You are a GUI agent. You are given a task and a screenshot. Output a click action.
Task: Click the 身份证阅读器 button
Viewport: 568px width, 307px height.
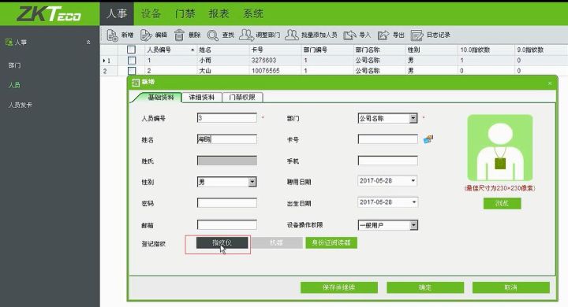(x=331, y=242)
